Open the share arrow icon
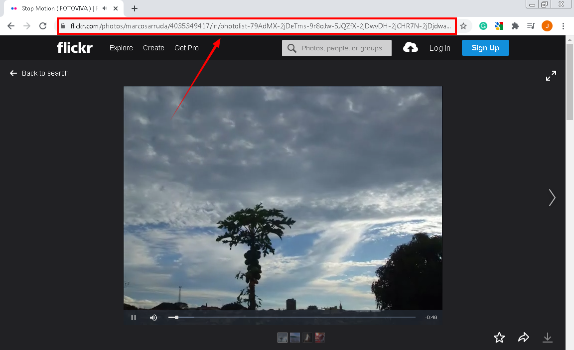Image resolution: width=574 pixels, height=350 pixels. click(523, 338)
